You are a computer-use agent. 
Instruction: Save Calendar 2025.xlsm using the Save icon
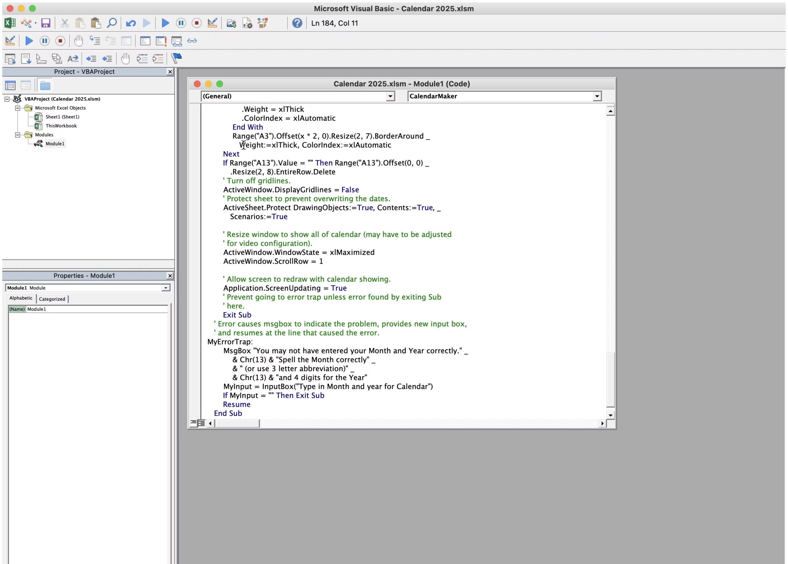pyautogui.click(x=46, y=23)
